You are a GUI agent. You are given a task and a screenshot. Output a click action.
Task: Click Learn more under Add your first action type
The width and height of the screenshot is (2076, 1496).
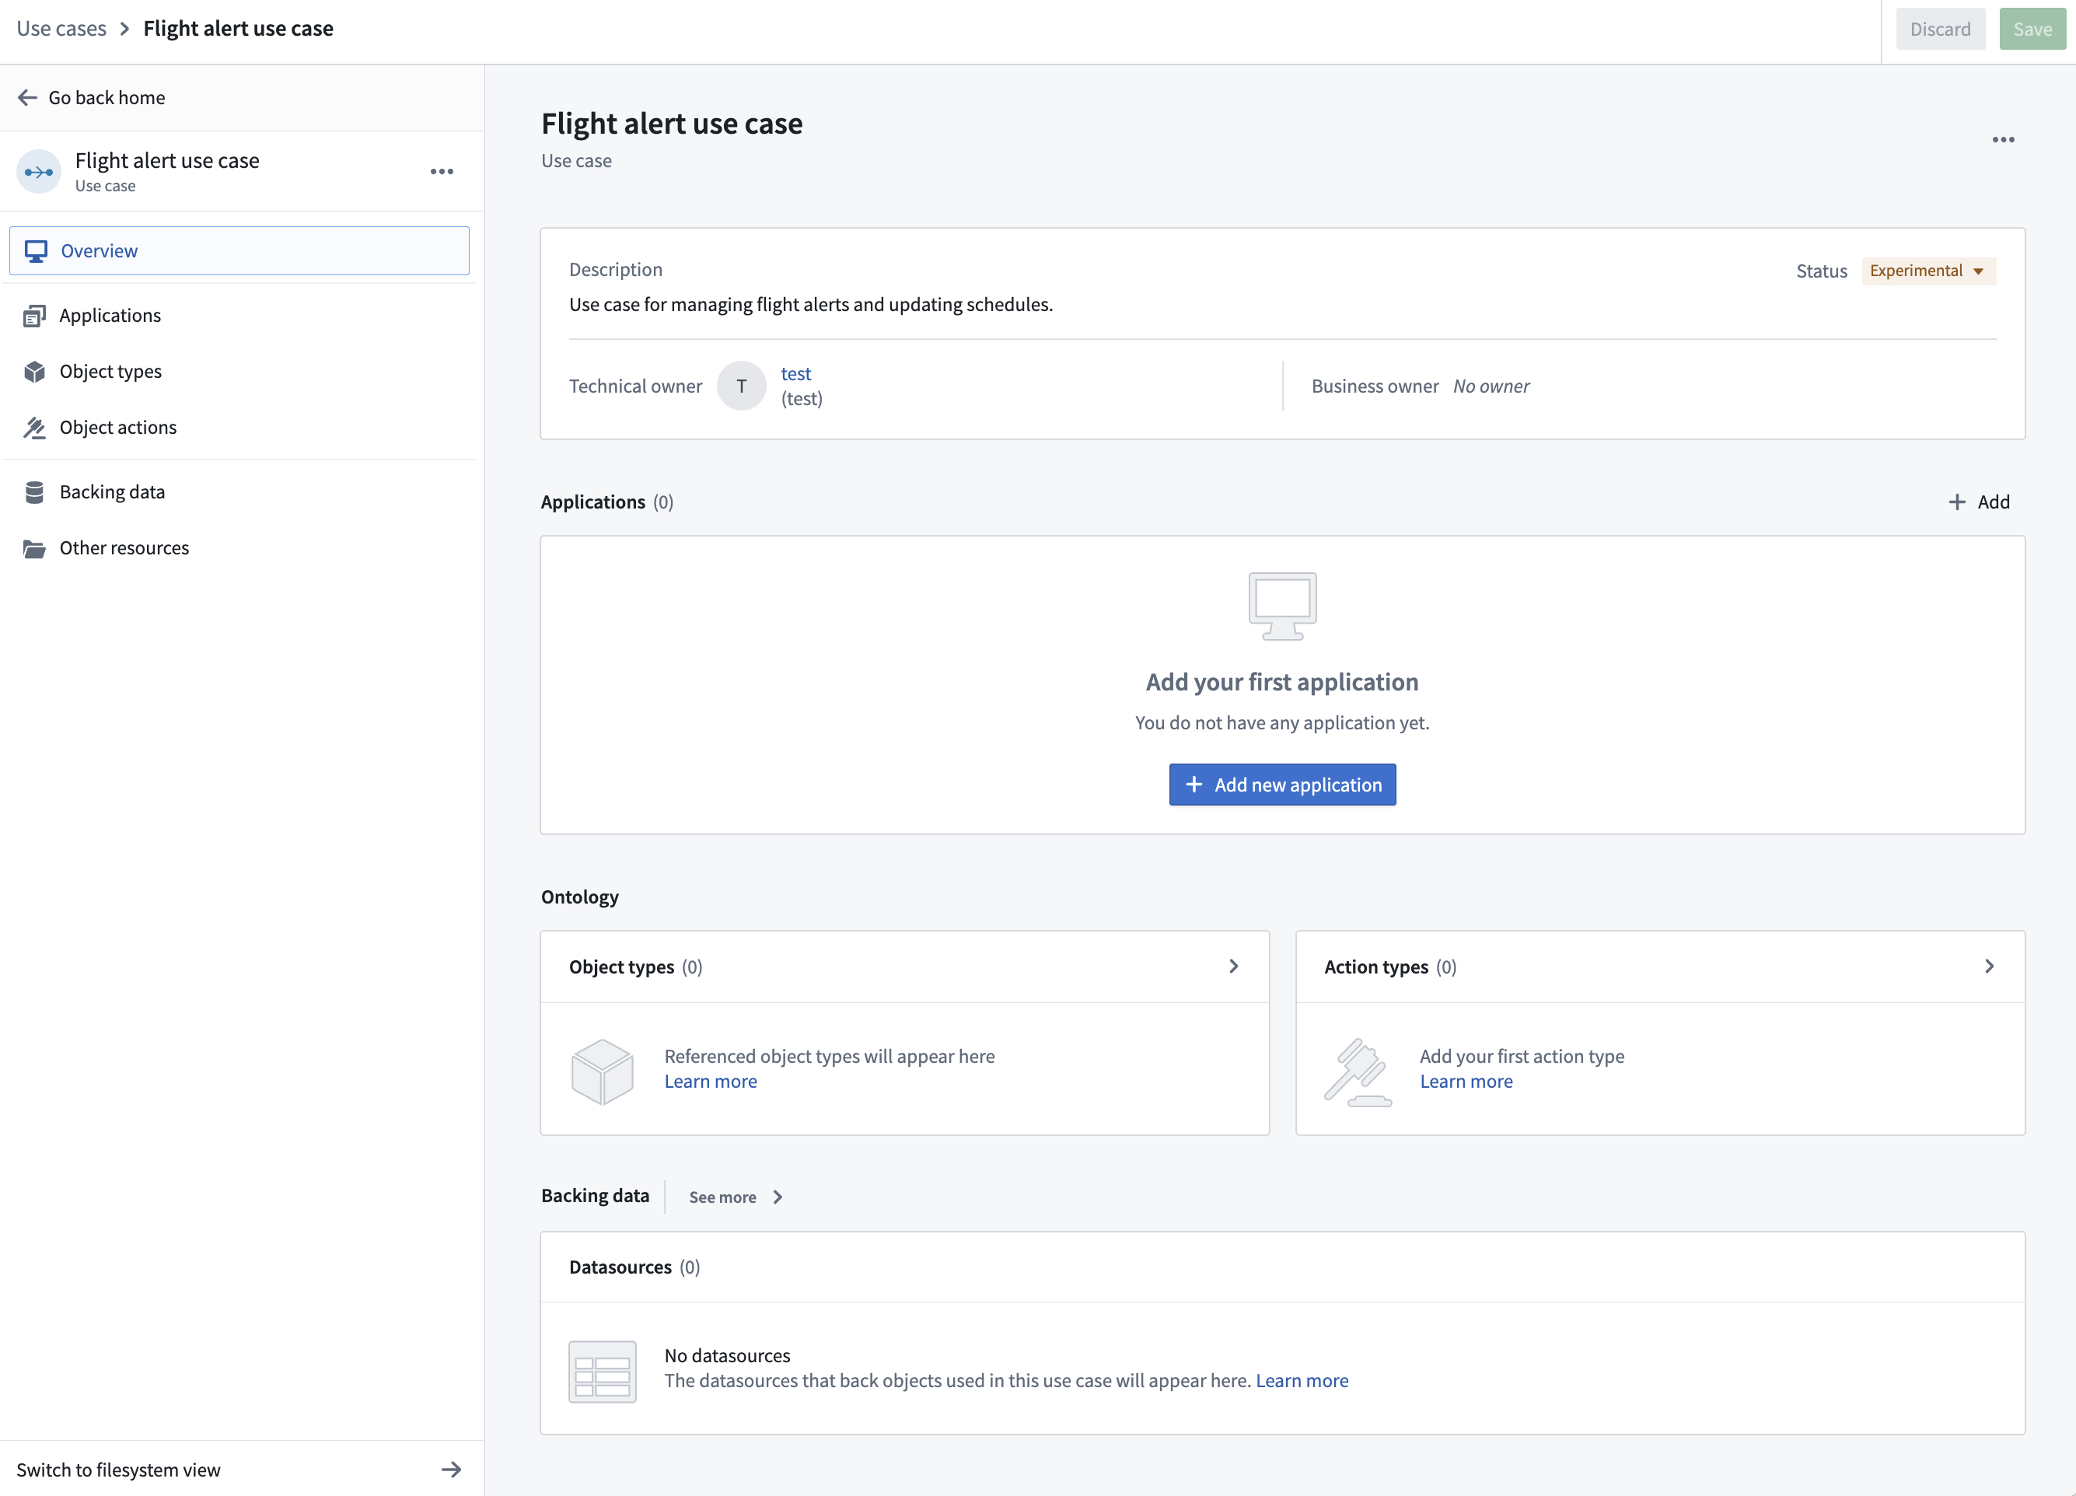click(x=1466, y=1082)
